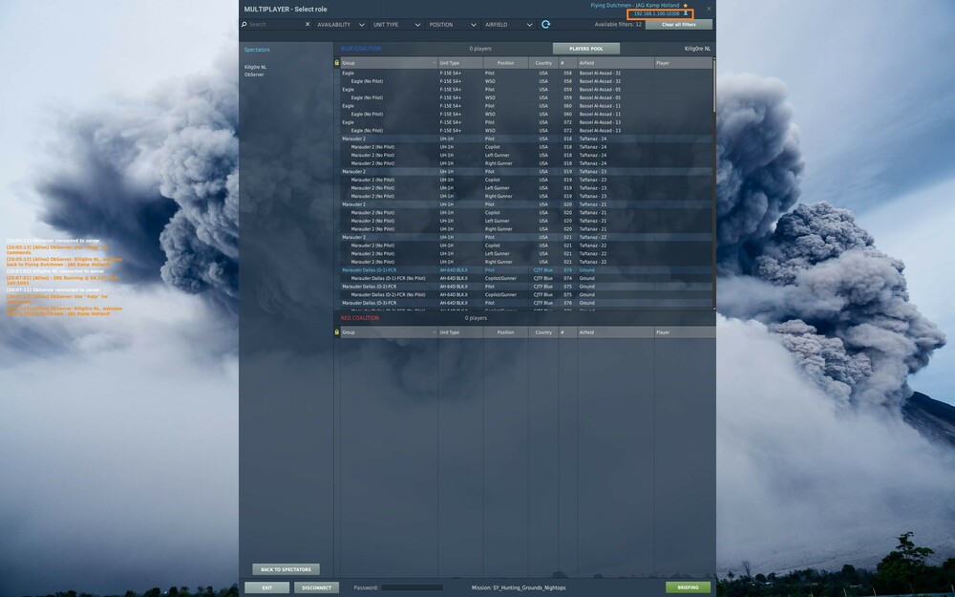The height and width of the screenshot is (597, 955).
Task: Clear the search field with X
Action: coord(308,25)
